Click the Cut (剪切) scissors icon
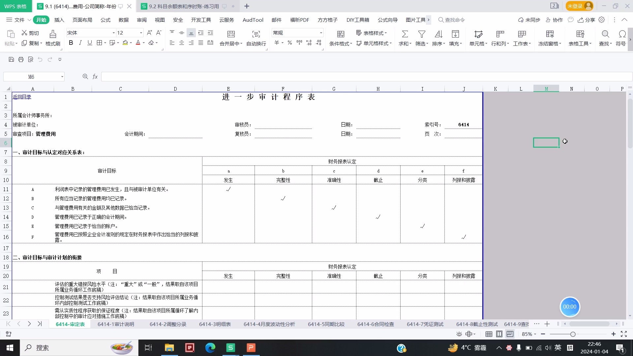This screenshot has width=633, height=356. (x=24, y=33)
